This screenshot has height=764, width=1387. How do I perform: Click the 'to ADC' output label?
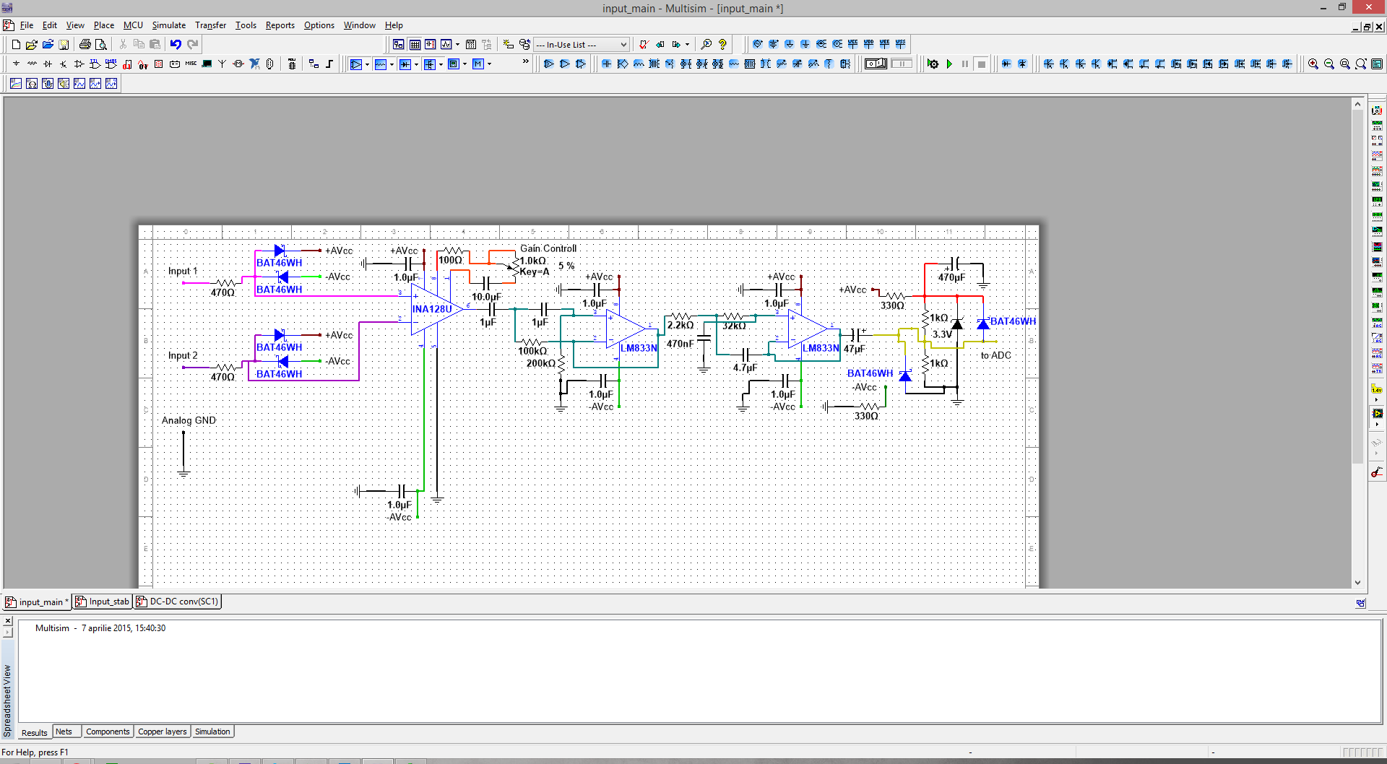pos(996,355)
